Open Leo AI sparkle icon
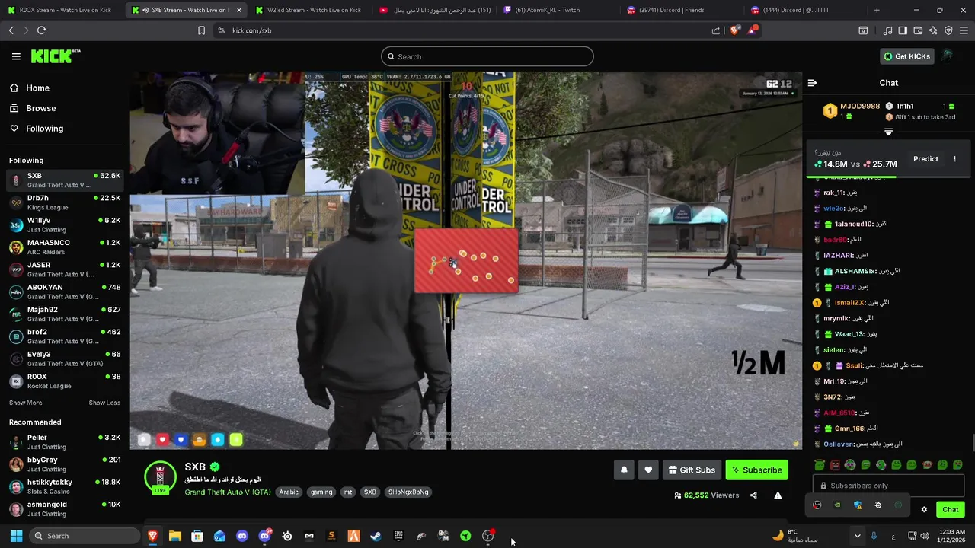The image size is (975, 548). 933,30
